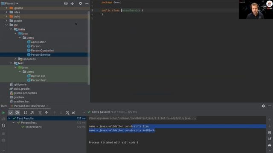Sort test results alphabetically
The height and width of the screenshot is (153, 273).
(x=26, y=113)
